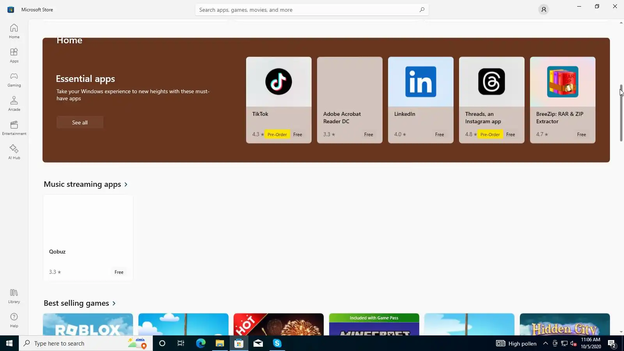The image size is (624, 351).
Task: Click the network icon in system tray
Action: pyautogui.click(x=564, y=344)
